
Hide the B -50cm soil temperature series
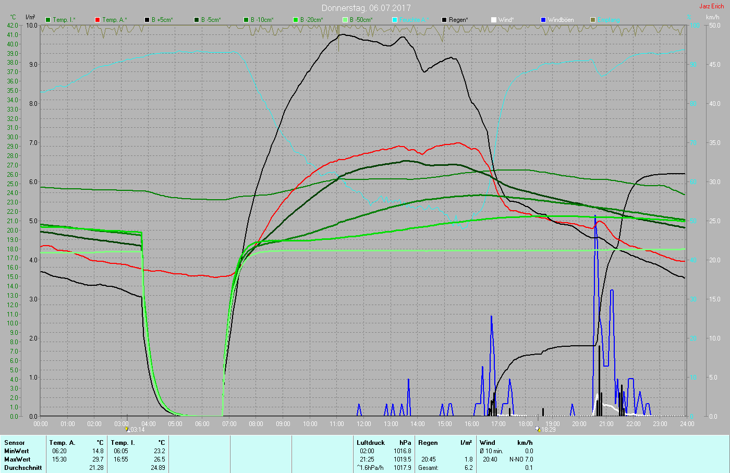(345, 20)
